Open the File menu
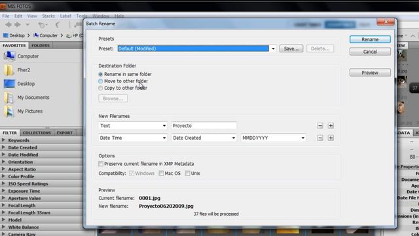This screenshot has width=419, height=236. pos(6,16)
